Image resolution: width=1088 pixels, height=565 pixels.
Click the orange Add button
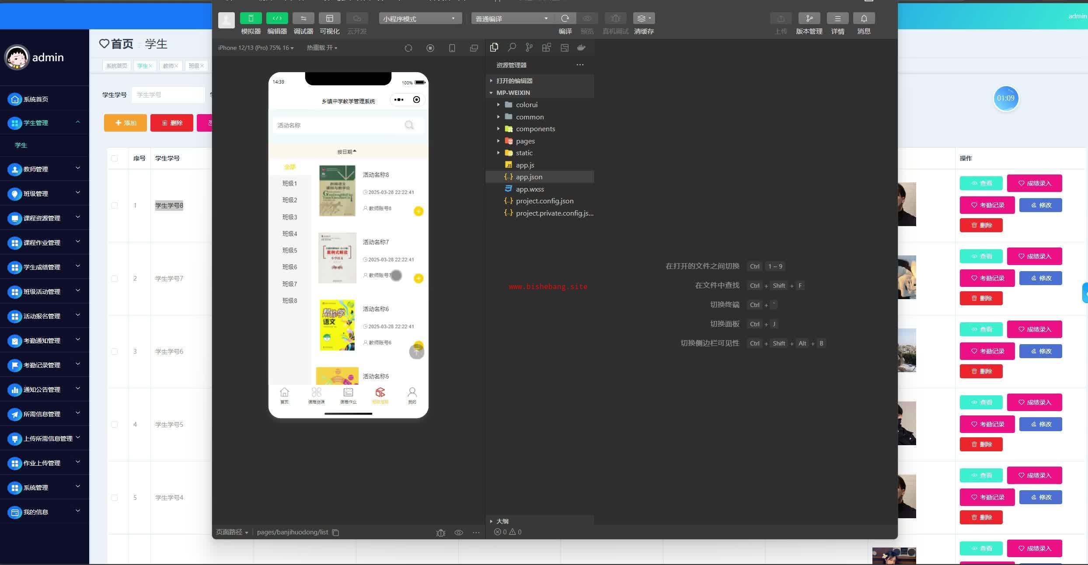[x=125, y=123]
